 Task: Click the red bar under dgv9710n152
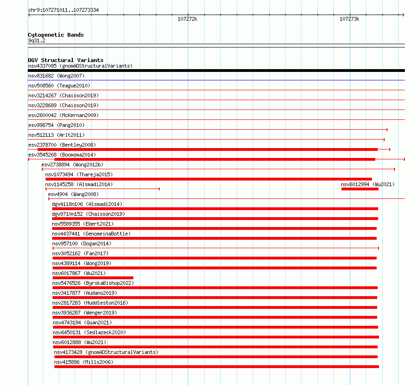point(215,219)
